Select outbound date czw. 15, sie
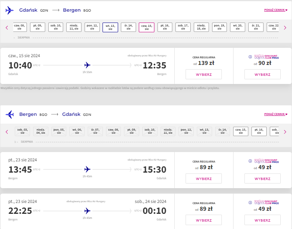The width and height of the screenshot is (292, 229). coord(147,27)
